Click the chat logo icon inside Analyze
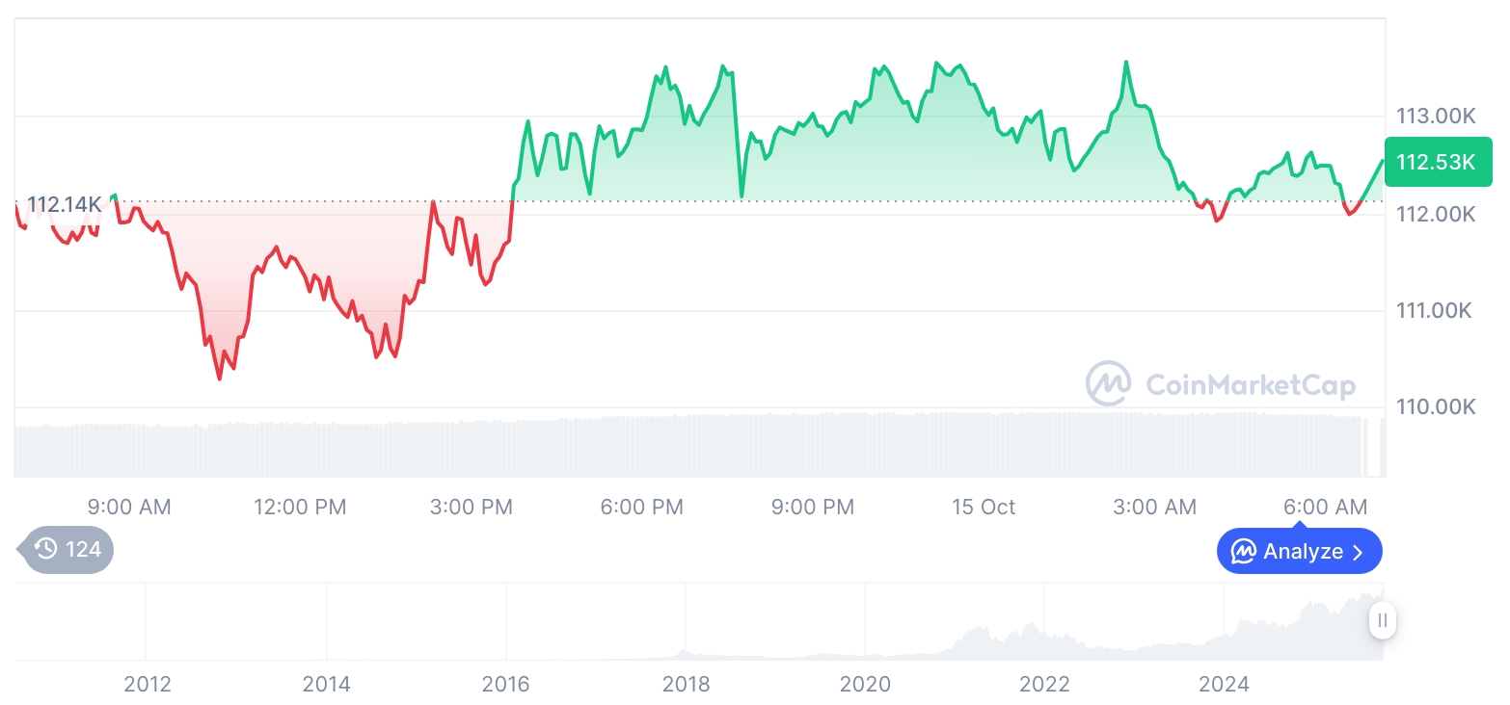This screenshot has width=1510, height=705. coord(1244,552)
